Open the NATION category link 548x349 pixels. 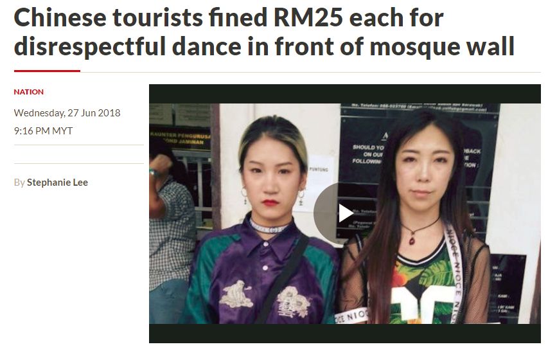29,92
